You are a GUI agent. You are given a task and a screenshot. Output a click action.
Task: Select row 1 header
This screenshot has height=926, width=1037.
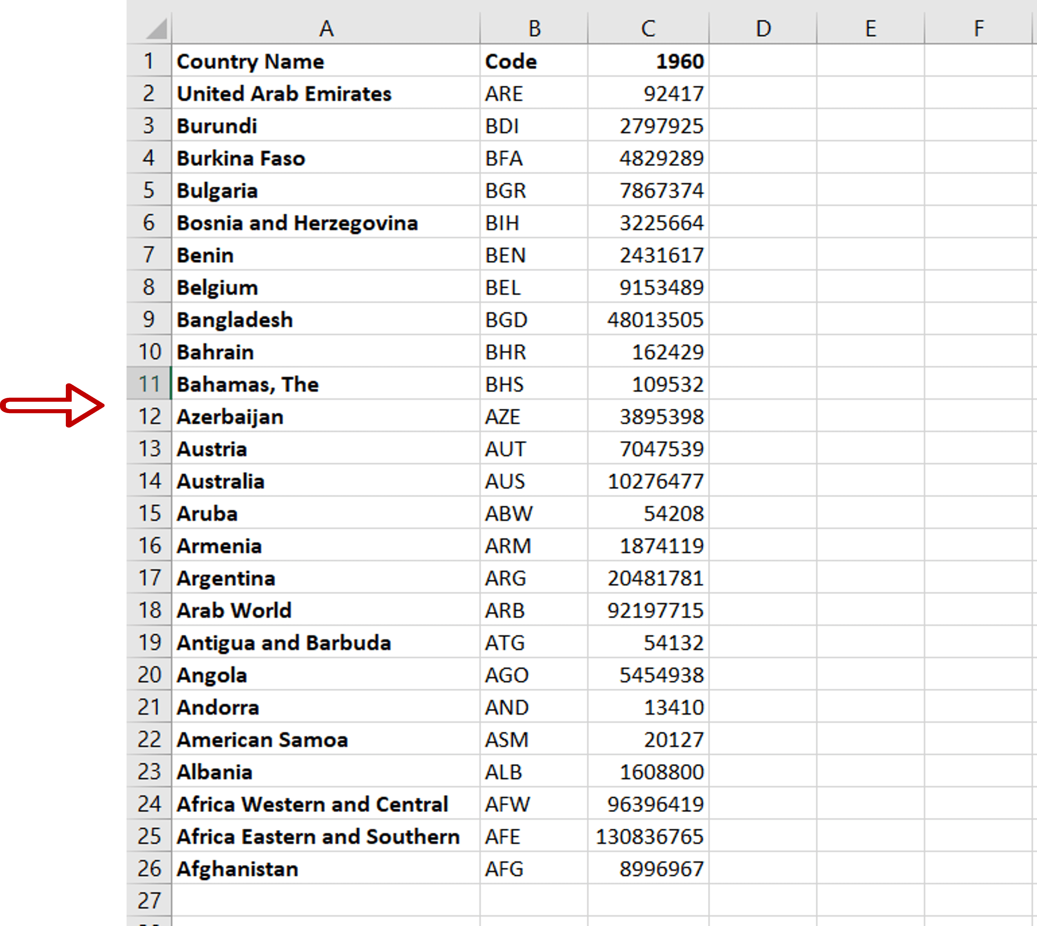tap(149, 61)
